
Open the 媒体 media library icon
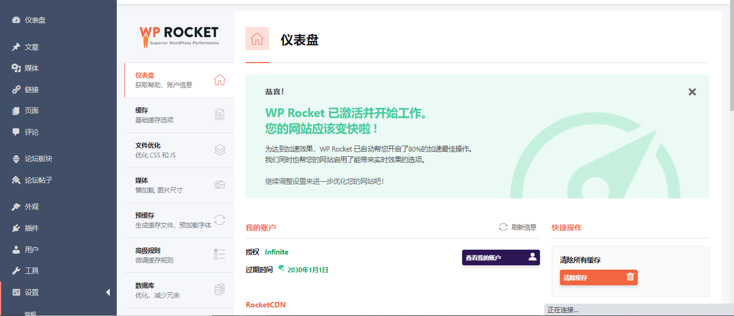point(16,68)
